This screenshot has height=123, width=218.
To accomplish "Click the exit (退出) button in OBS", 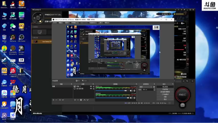I will [x=165, y=99].
